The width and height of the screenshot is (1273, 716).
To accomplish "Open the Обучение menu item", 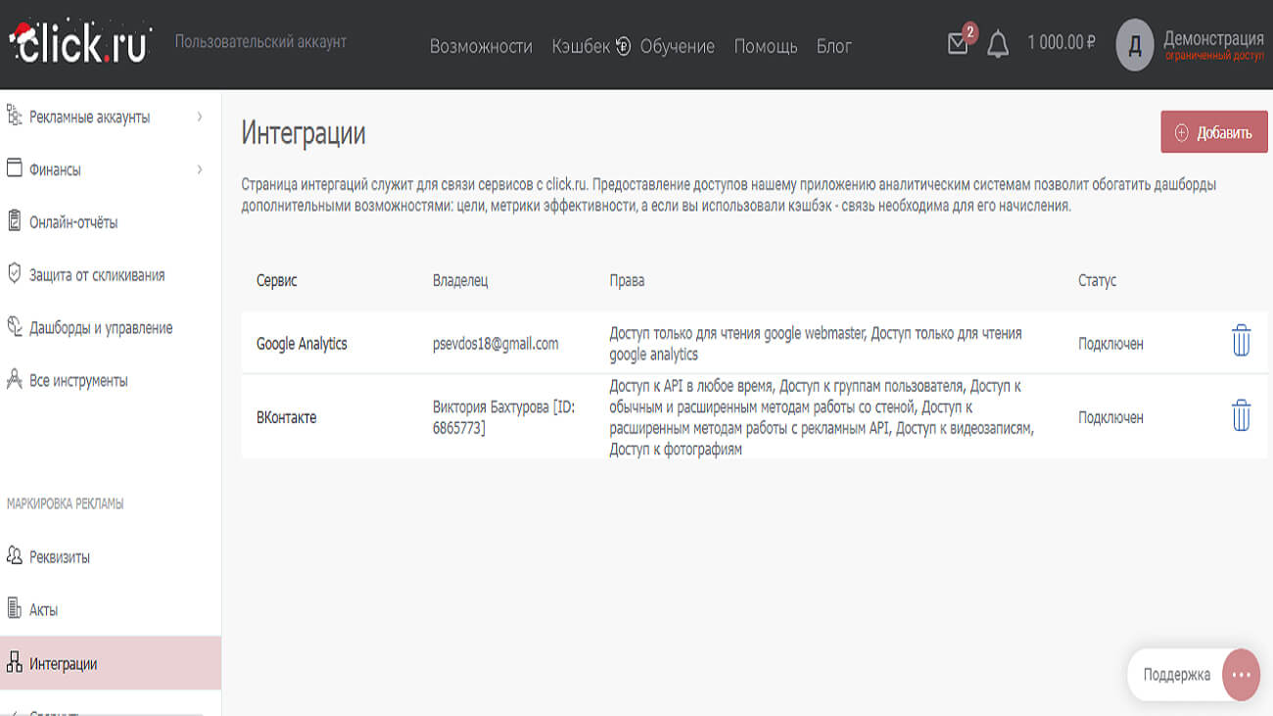I will [x=677, y=46].
